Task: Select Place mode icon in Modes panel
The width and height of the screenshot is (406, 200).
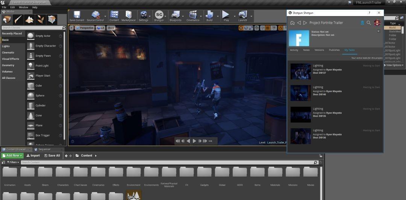Action: (x=7, y=20)
